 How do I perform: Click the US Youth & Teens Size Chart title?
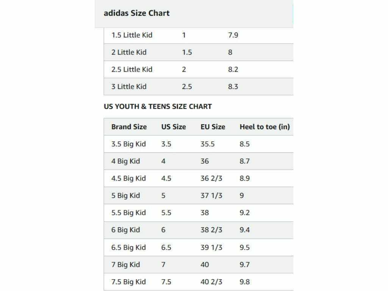[x=158, y=106]
